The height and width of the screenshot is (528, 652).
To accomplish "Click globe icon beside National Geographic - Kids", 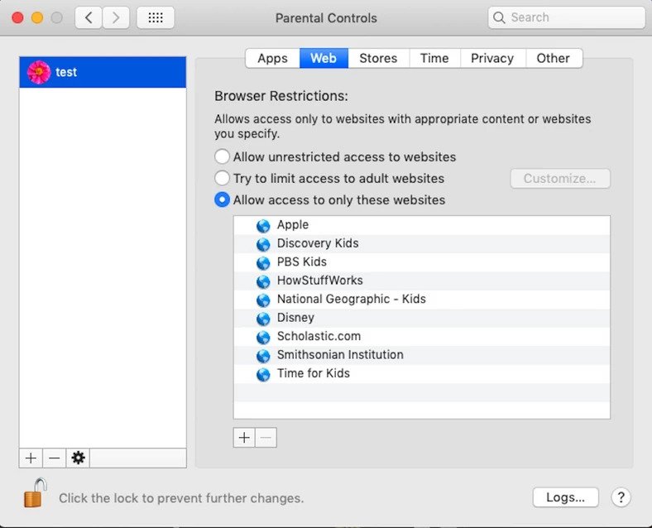I will [x=263, y=300].
